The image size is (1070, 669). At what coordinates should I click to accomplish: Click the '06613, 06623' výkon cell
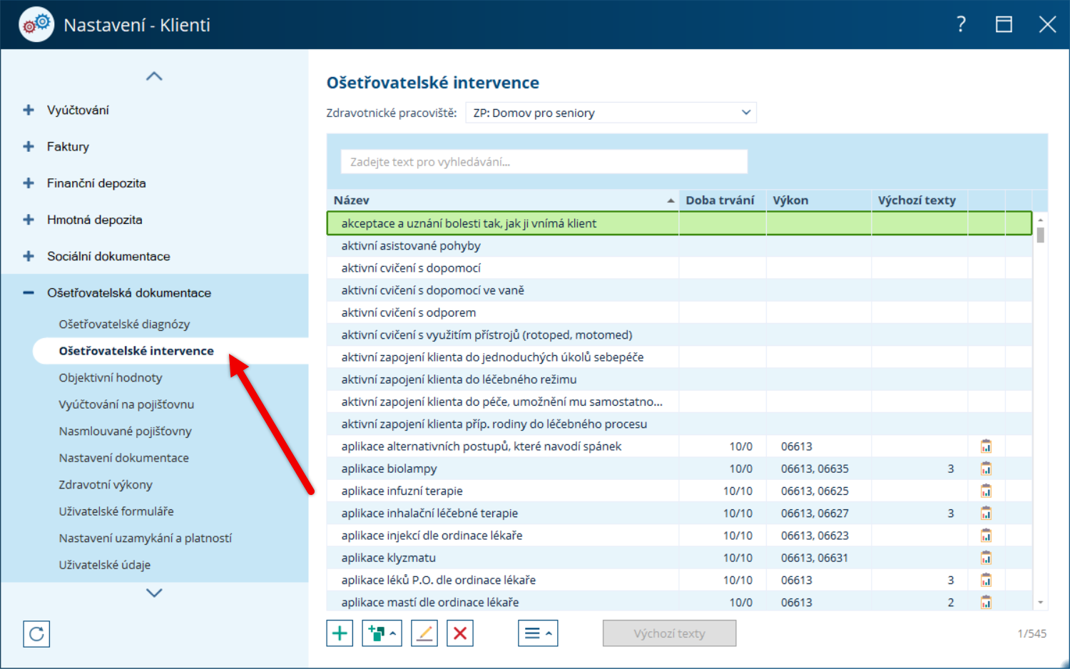pos(815,536)
